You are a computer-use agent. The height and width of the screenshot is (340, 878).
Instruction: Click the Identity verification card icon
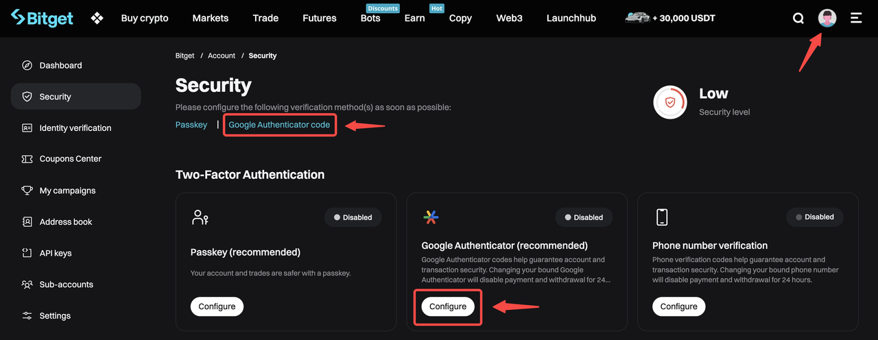(x=27, y=128)
